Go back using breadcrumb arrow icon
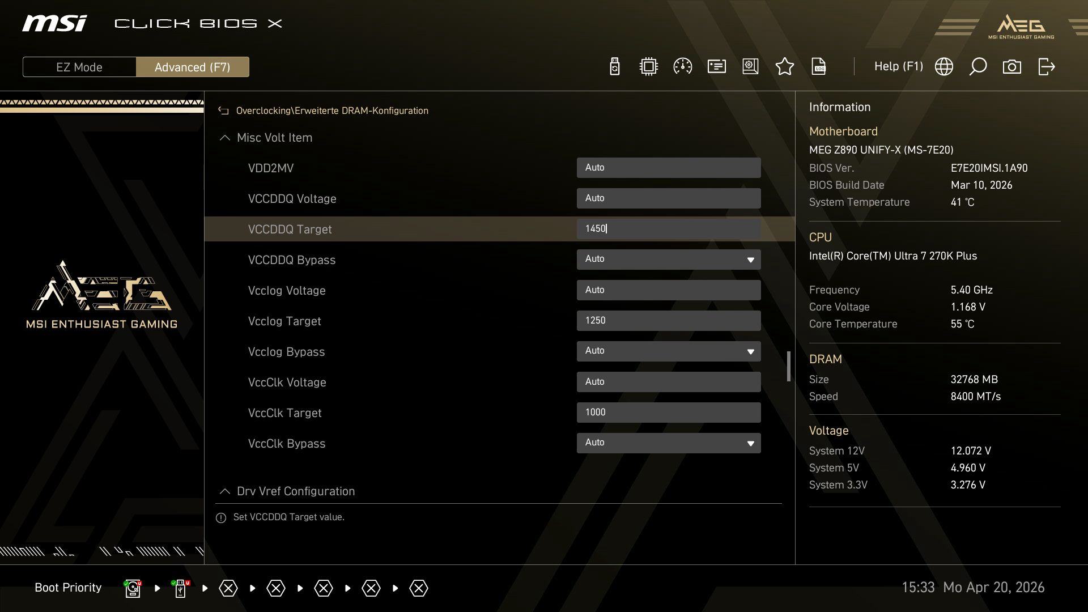The height and width of the screenshot is (612, 1088). (223, 111)
